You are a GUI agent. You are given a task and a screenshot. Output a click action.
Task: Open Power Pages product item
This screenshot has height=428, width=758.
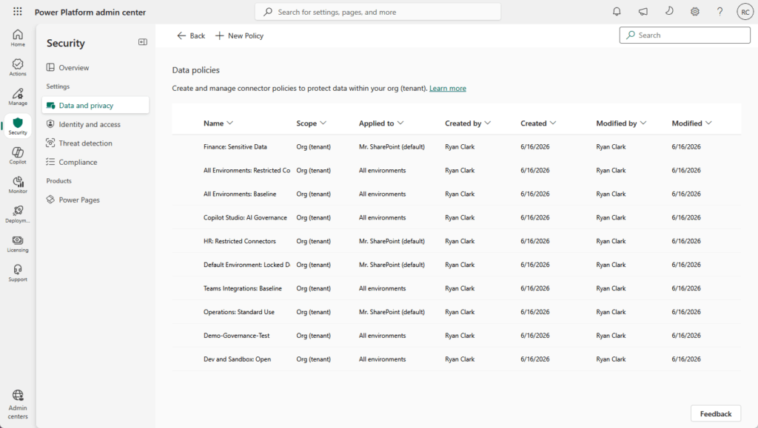coord(95,200)
